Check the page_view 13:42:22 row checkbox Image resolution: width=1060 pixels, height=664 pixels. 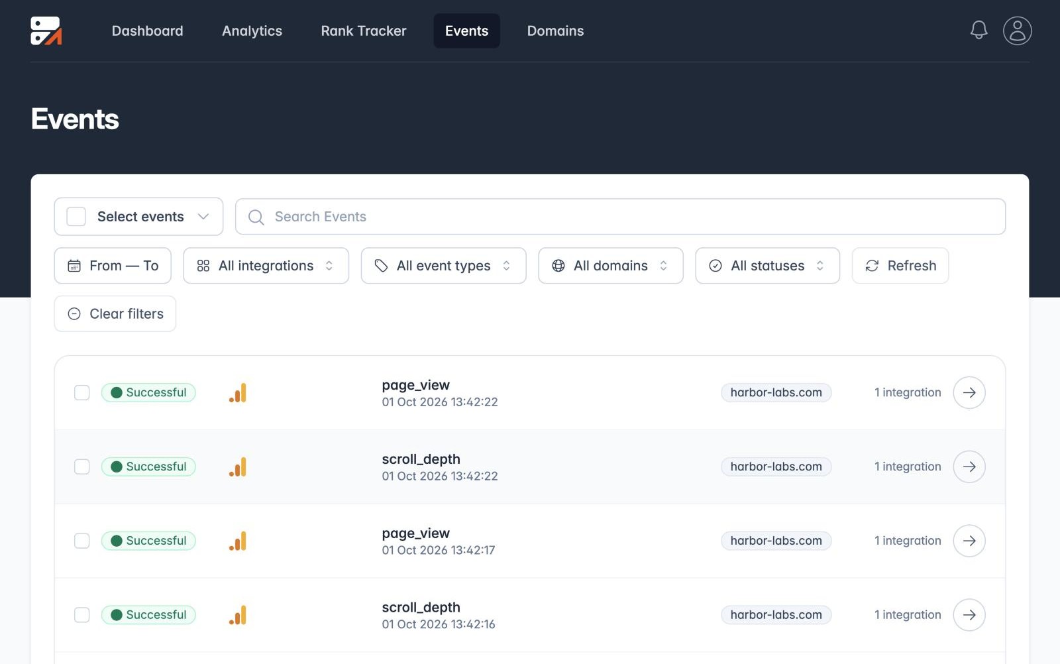[81, 392]
